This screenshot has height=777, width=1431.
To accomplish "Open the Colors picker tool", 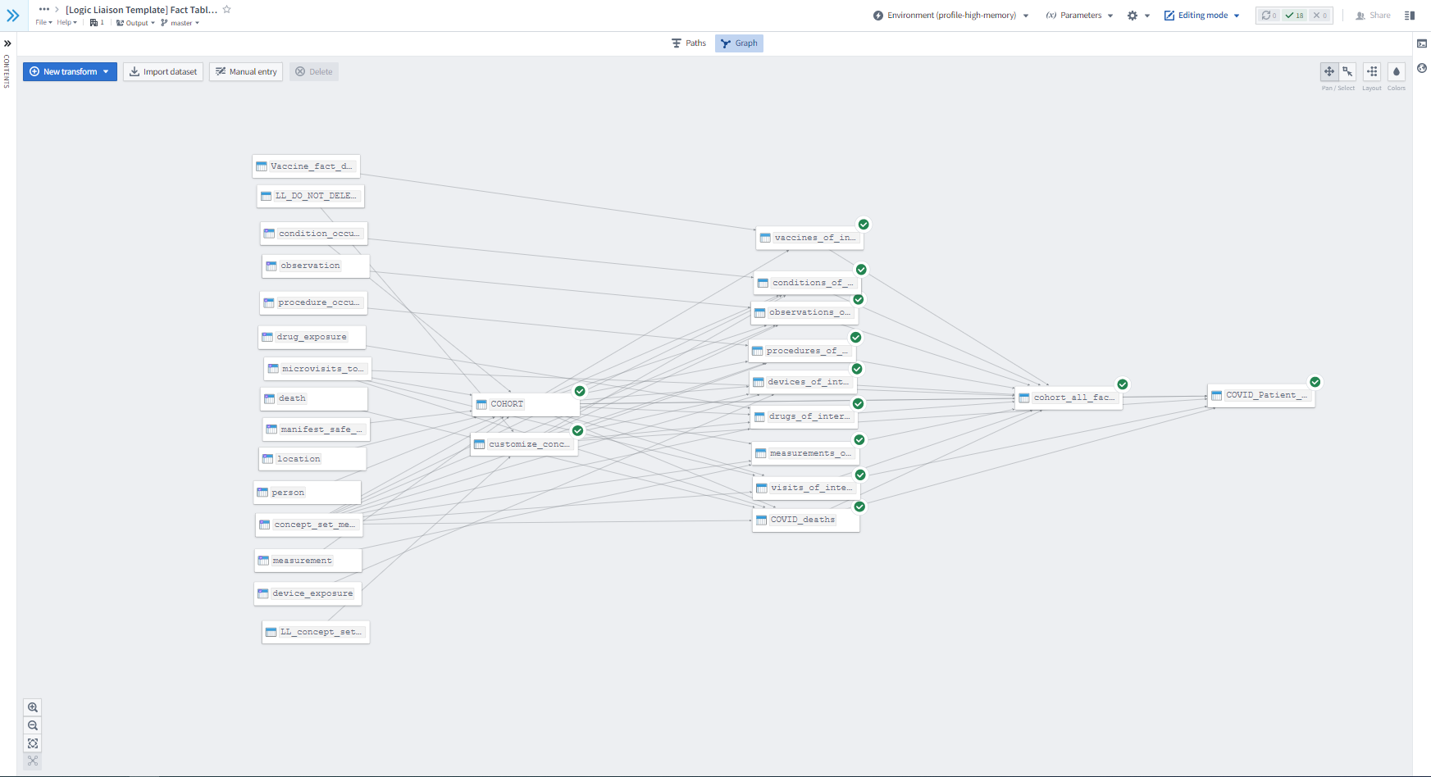I will [x=1396, y=72].
